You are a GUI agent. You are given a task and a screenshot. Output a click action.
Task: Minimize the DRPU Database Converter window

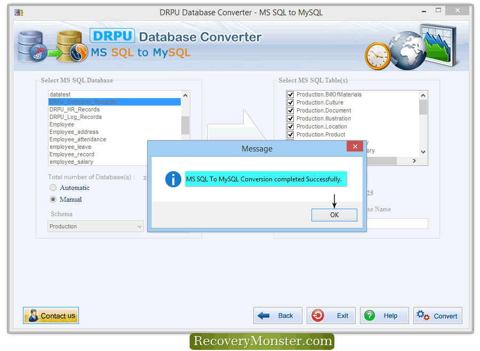click(x=424, y=11)
